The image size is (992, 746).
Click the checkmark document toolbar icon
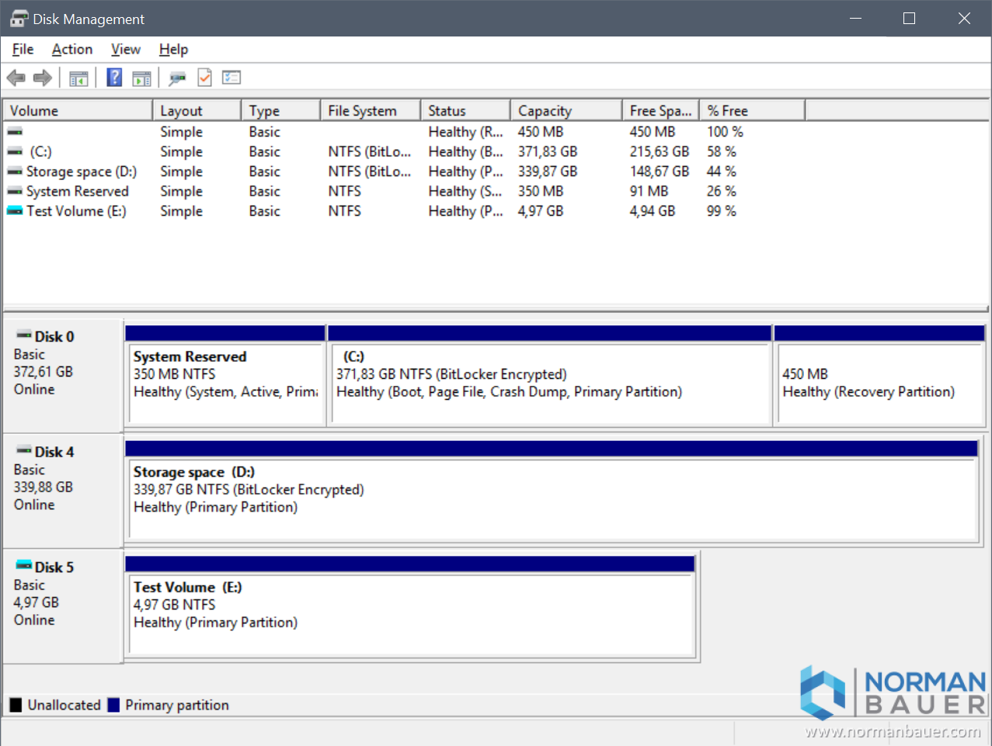point(204,78)
